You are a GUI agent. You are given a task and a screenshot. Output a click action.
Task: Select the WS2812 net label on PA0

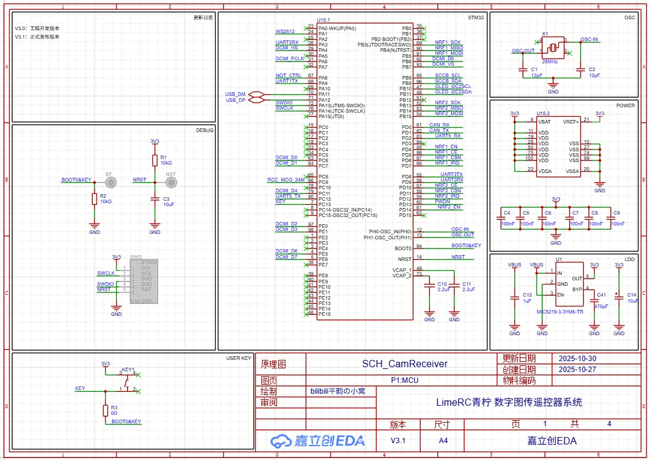(285, 31)
